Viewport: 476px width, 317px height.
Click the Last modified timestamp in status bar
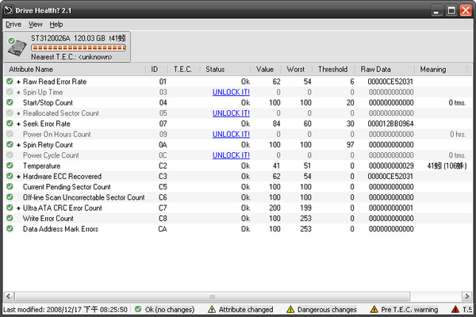(65, 309)
